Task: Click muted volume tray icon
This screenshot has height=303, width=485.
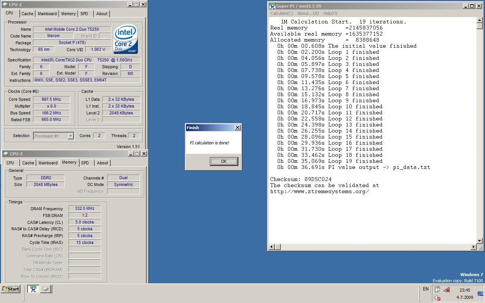Action: pyautogui.click(x=438, y=298)
